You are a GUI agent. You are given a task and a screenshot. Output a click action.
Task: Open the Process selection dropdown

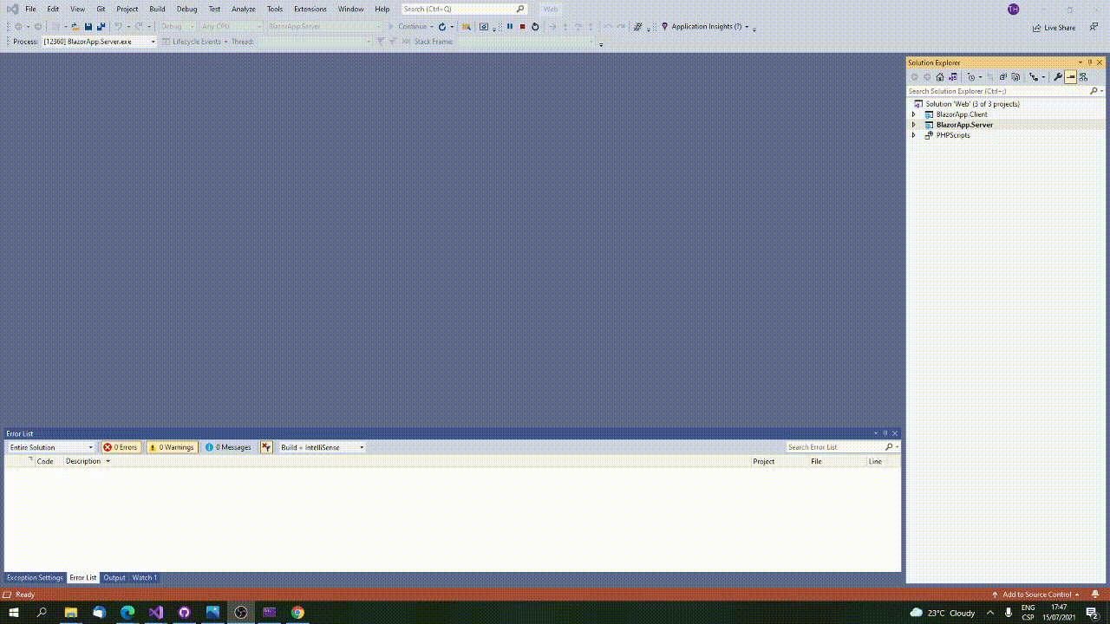(99, 42)
